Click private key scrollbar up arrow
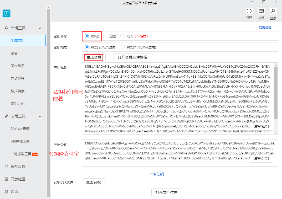The height and width of the screenshot is (199, 282). pos(276,65)
